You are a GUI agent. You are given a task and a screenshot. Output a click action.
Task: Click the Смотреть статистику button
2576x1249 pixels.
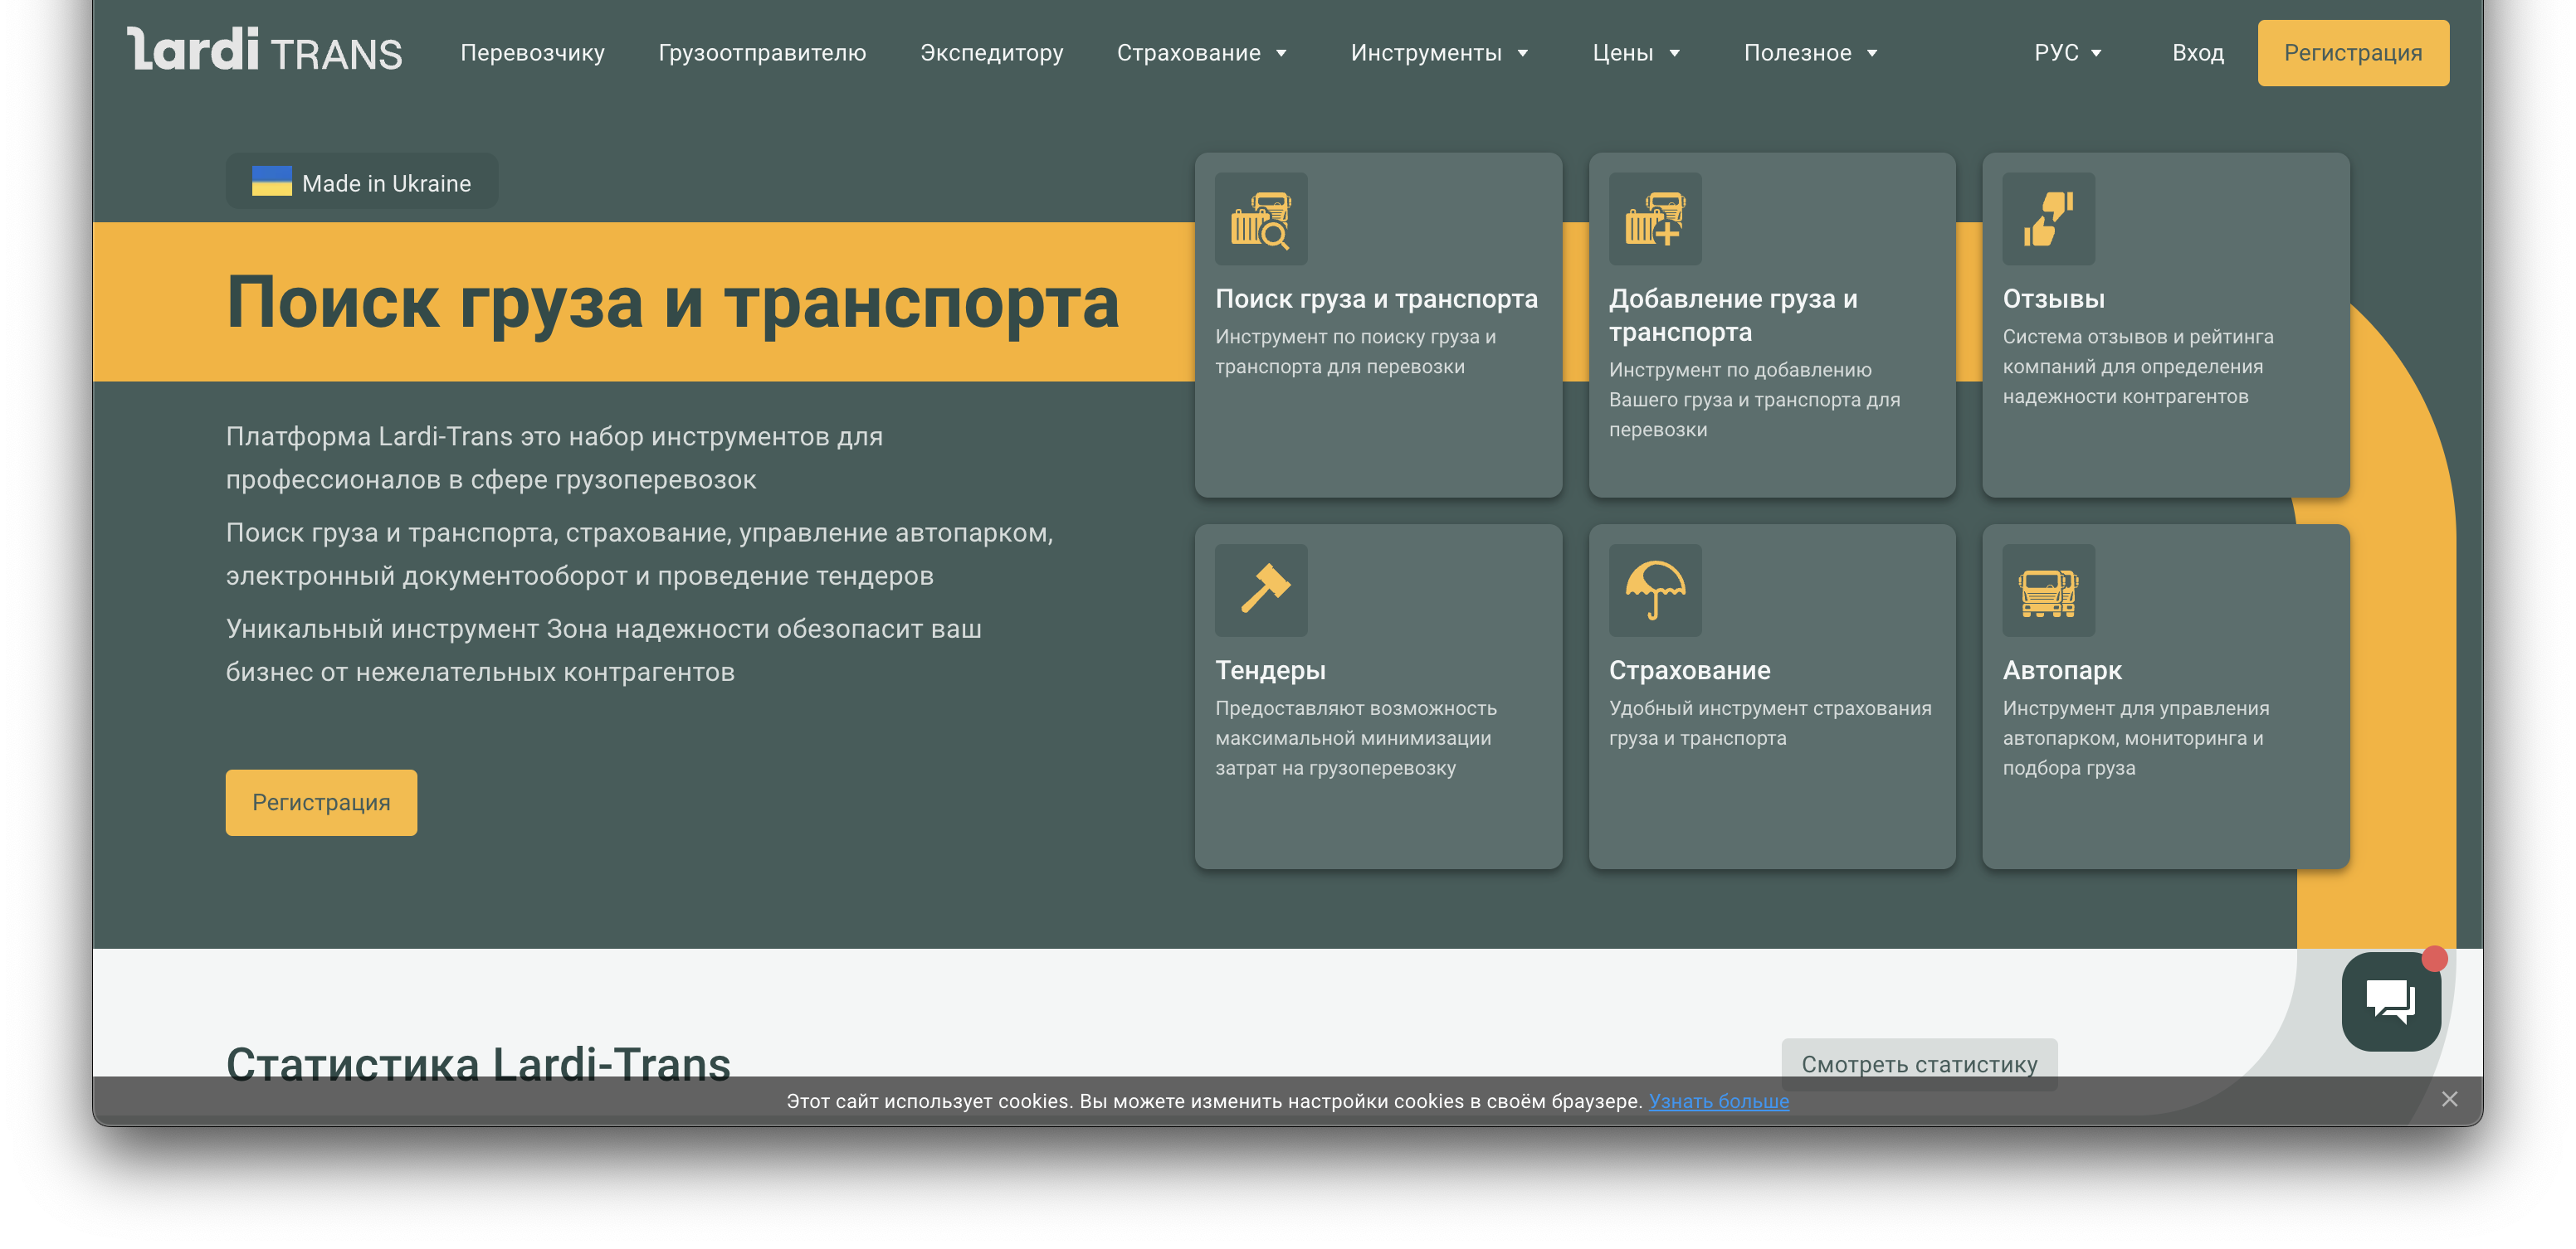(x=1919, y=1063)
